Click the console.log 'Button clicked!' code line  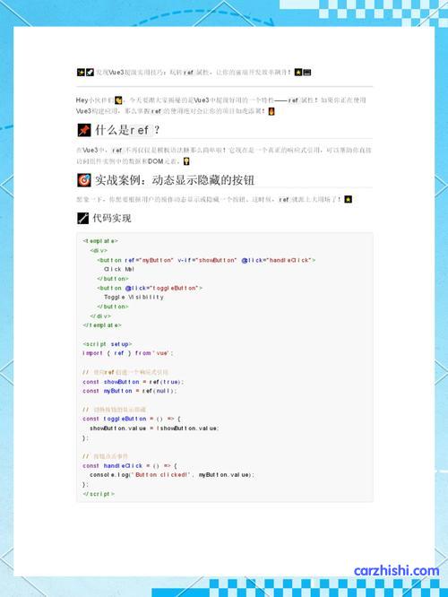[x=172, y=475]
